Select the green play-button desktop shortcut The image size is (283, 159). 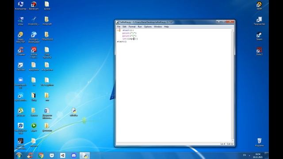[34, 127]
